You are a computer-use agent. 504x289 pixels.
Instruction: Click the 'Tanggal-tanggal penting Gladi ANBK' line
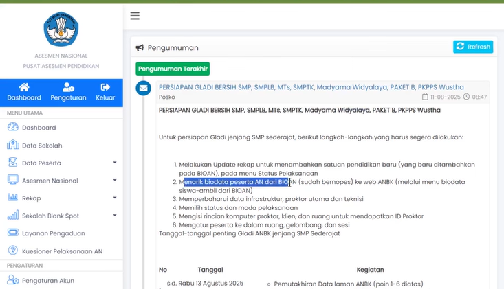[249, 233]
